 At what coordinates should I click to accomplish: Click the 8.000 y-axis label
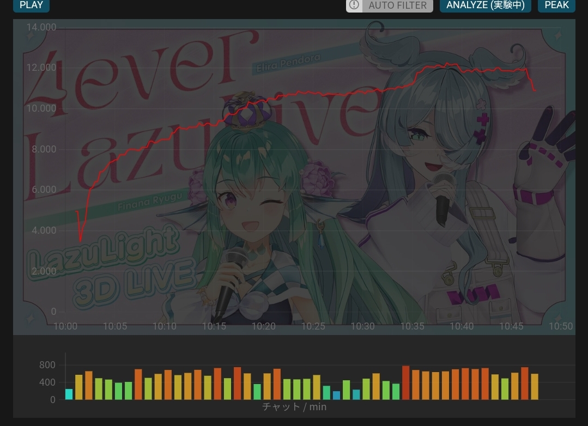pos(44,149)
